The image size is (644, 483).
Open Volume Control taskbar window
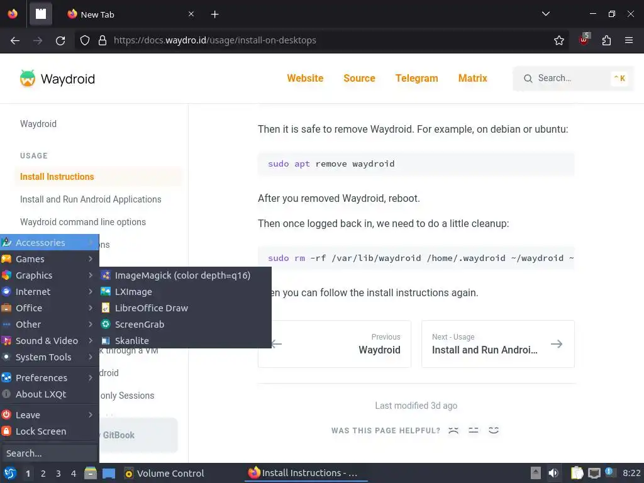pos(164,473)
